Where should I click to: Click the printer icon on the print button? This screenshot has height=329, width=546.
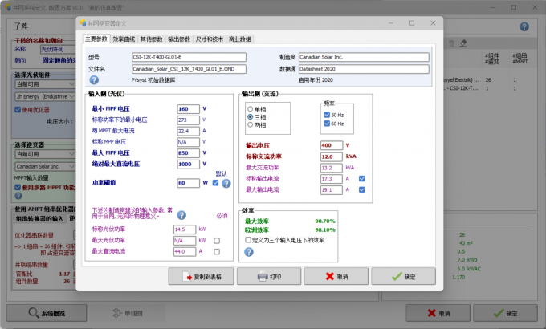pos(263,275)
